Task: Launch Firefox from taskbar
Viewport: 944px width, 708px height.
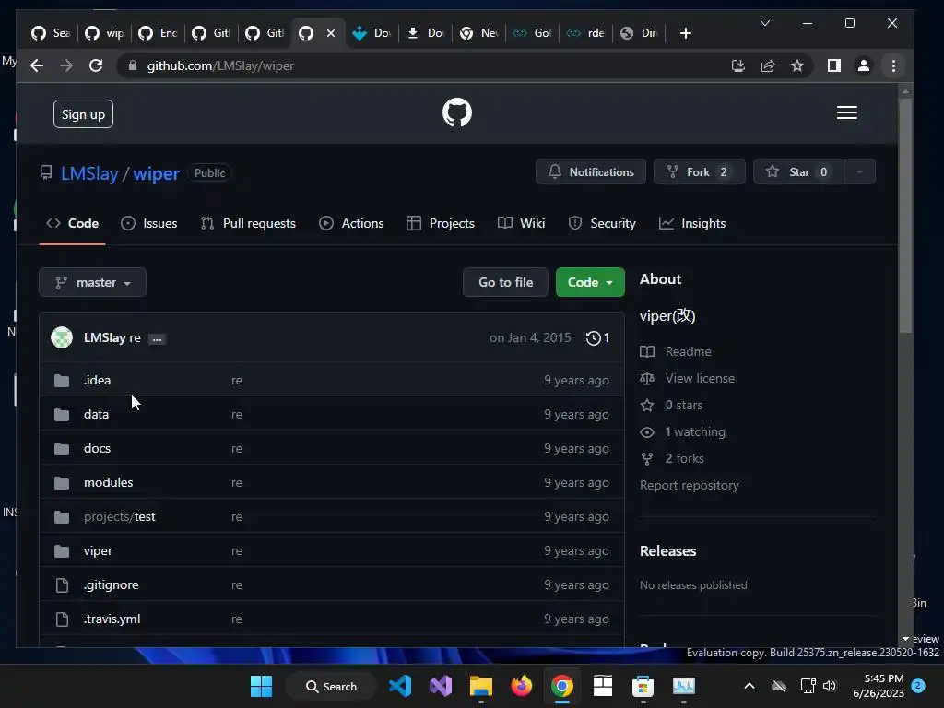Action: pyautogui.click(x=522, y=686)
